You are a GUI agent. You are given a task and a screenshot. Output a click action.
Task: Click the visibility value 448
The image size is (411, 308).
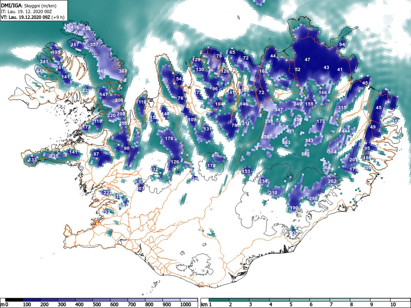point(40,71)
